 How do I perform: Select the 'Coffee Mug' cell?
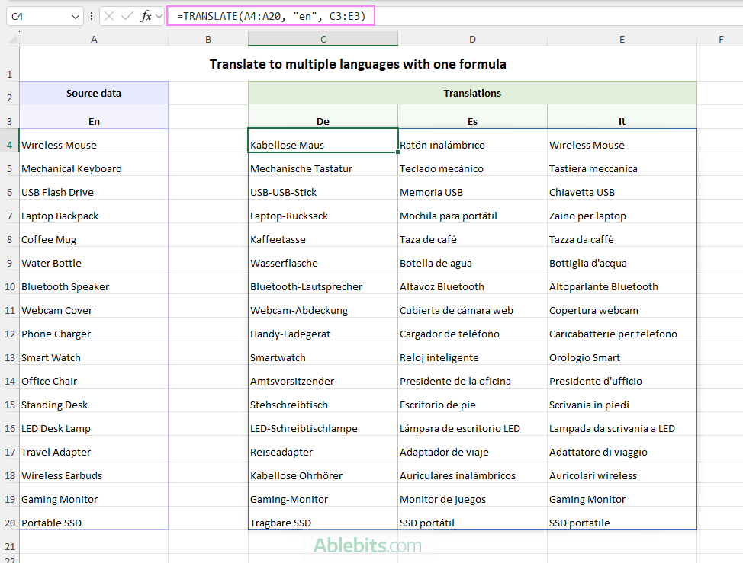(94, 235)
